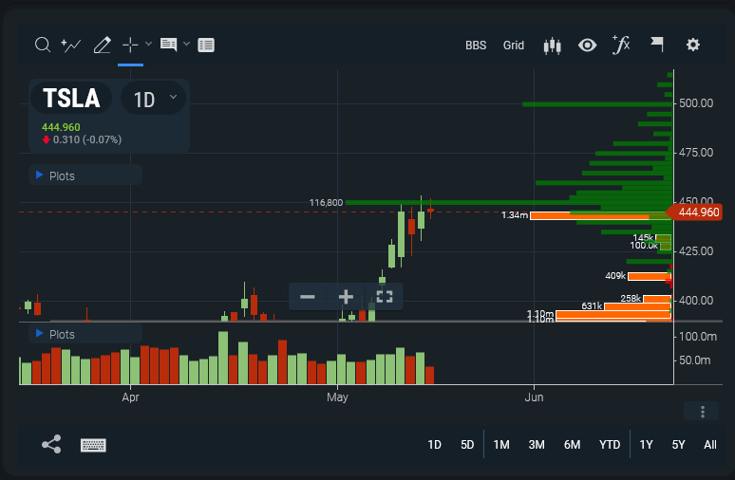
Task: Open crosshair tool options arrow
Action: click(x=148, y=44)
